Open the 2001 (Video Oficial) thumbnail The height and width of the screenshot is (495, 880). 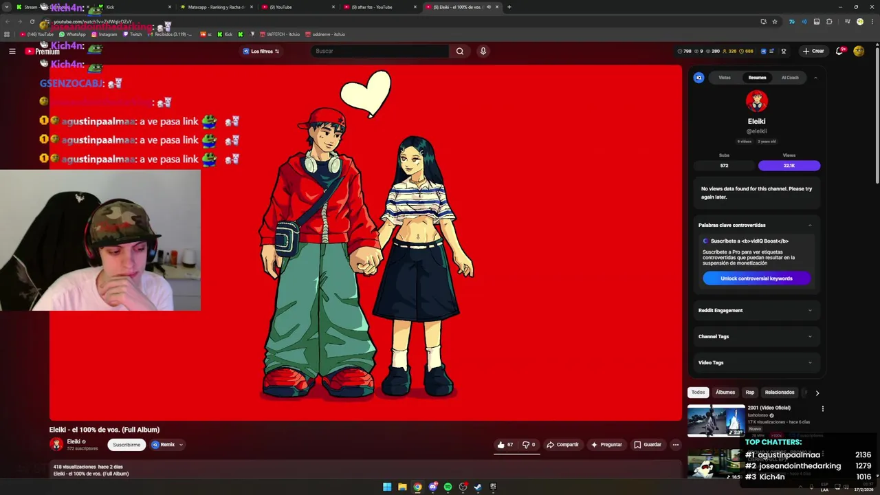(716, 420)
